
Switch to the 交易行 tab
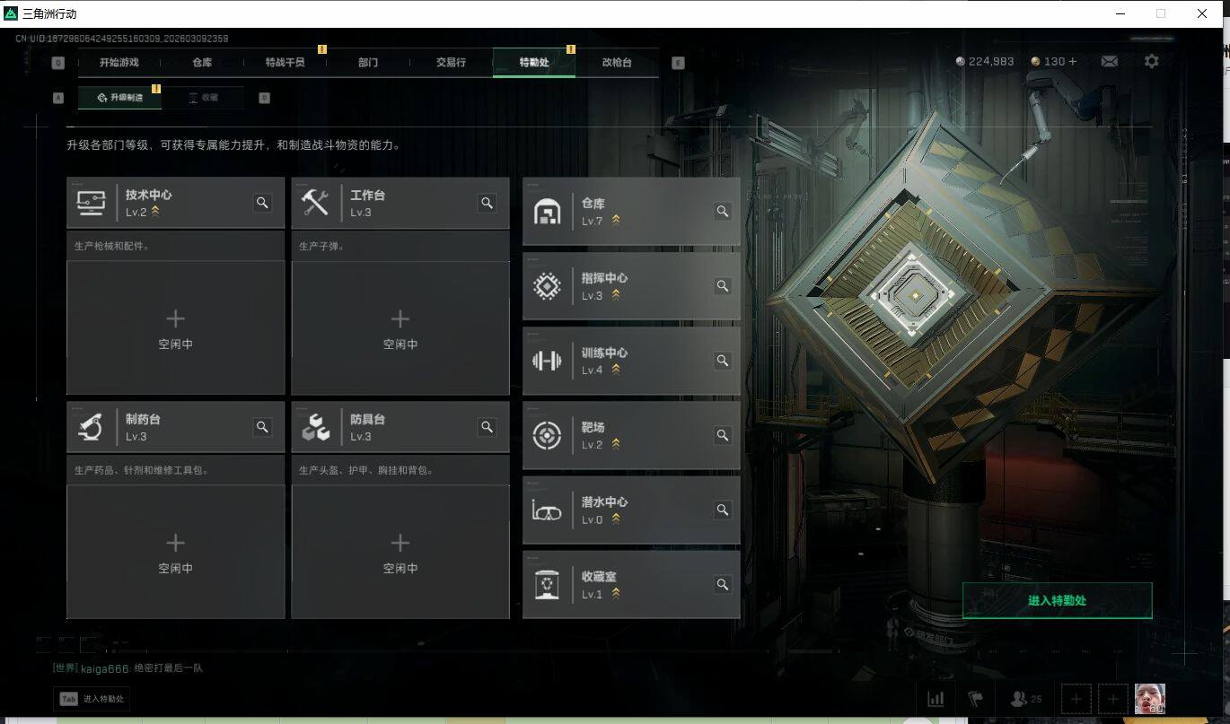451,63
